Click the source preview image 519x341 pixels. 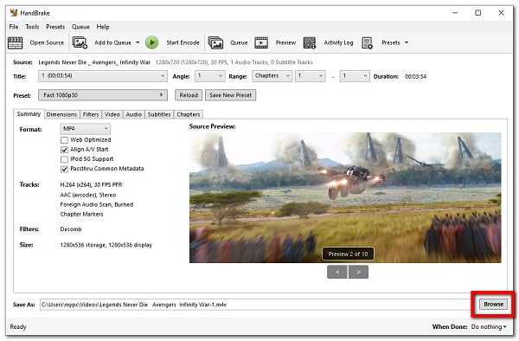(345, 197)
